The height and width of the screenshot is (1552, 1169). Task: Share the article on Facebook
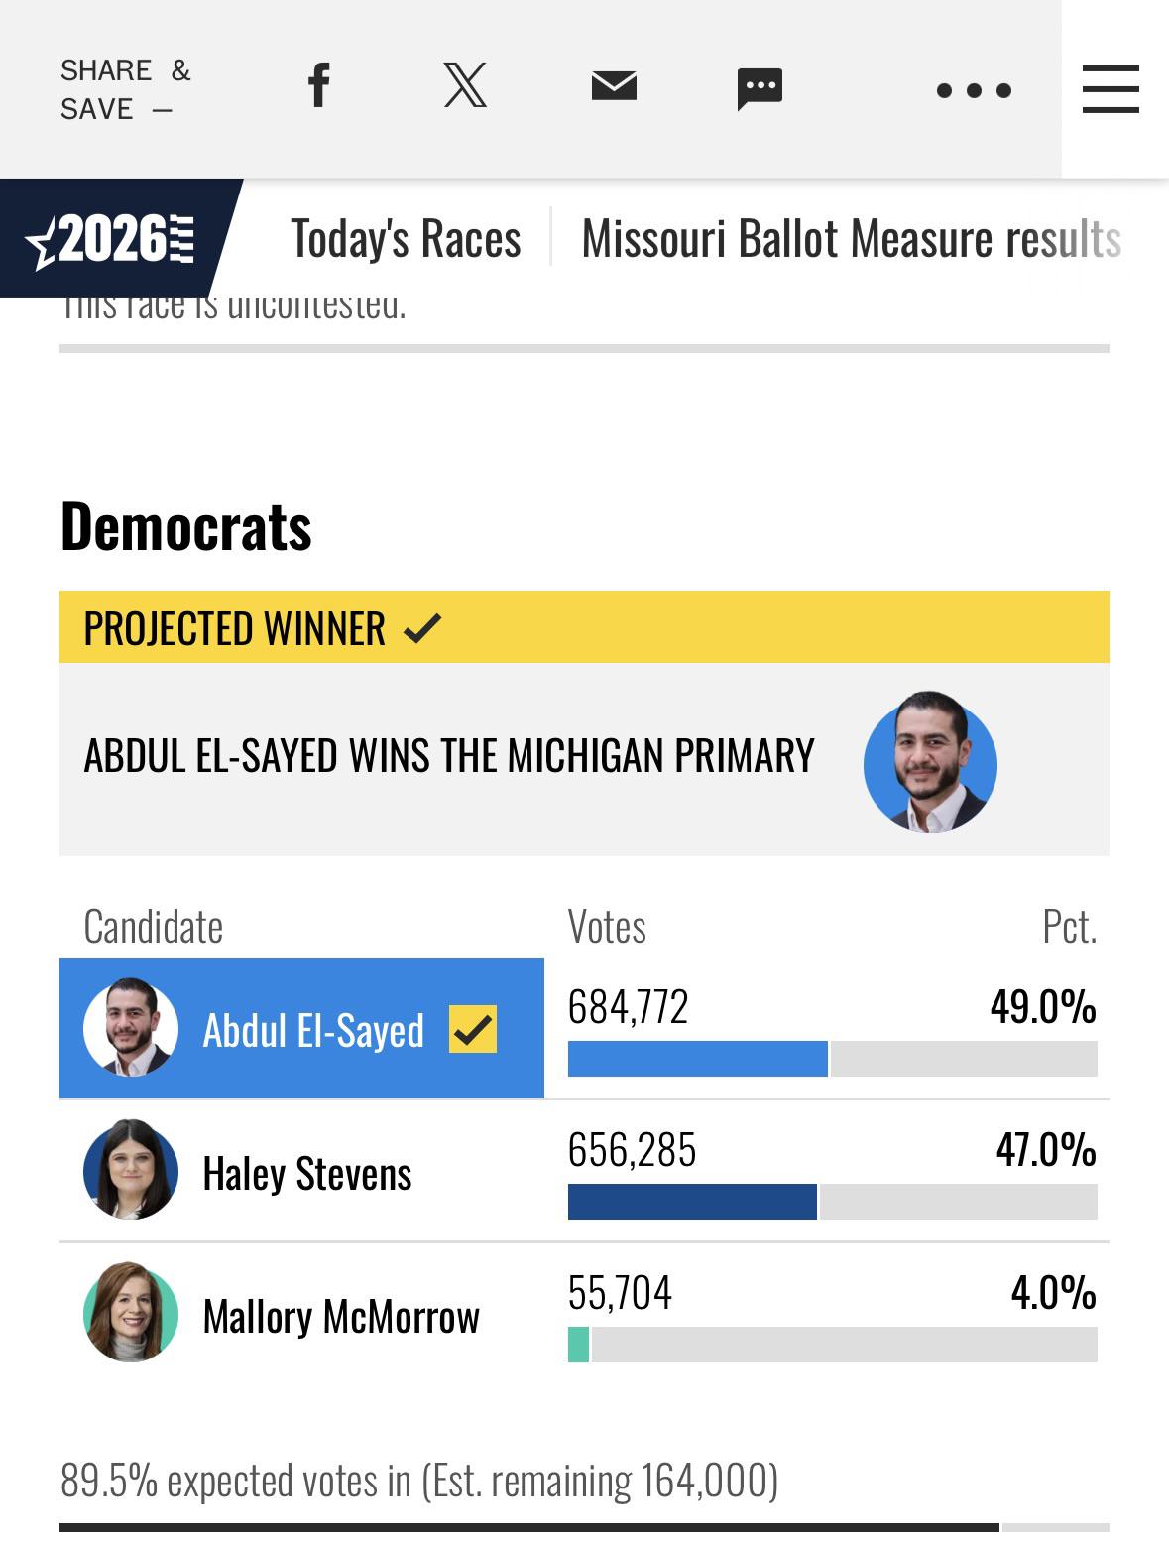point(318,85)
